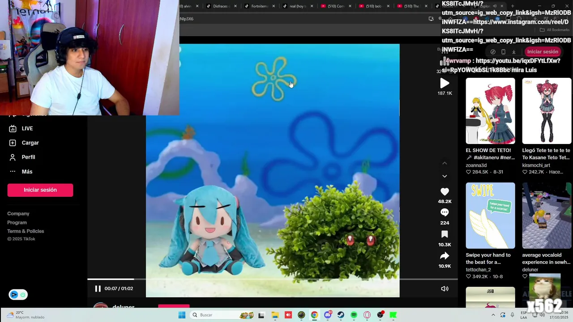This screenshot has height=322, width=573.
Task: Go to previous video with the up chevron
Action: (x=445, y=163)
